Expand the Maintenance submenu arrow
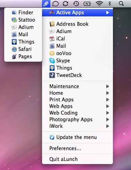 coord(108,86)
